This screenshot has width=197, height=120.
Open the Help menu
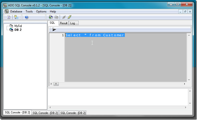53,12
